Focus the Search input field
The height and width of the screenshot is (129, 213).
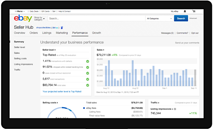pos(97,19)
